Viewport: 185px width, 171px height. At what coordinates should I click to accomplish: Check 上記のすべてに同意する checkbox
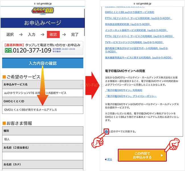(x=106, y=131)
